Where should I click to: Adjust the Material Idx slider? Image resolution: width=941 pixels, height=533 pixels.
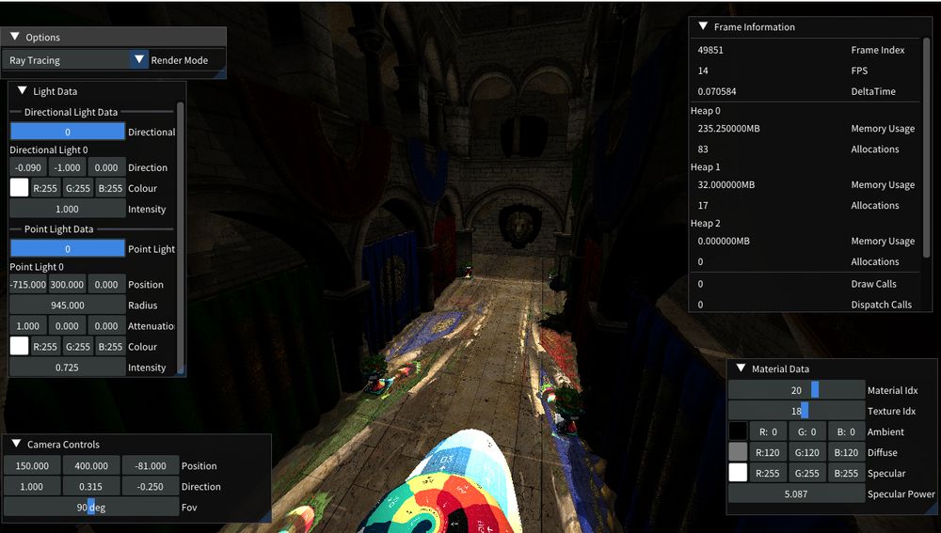click(x=796, y=390)
